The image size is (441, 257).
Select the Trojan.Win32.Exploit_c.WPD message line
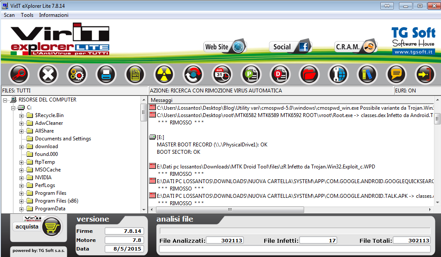[263, 167]
